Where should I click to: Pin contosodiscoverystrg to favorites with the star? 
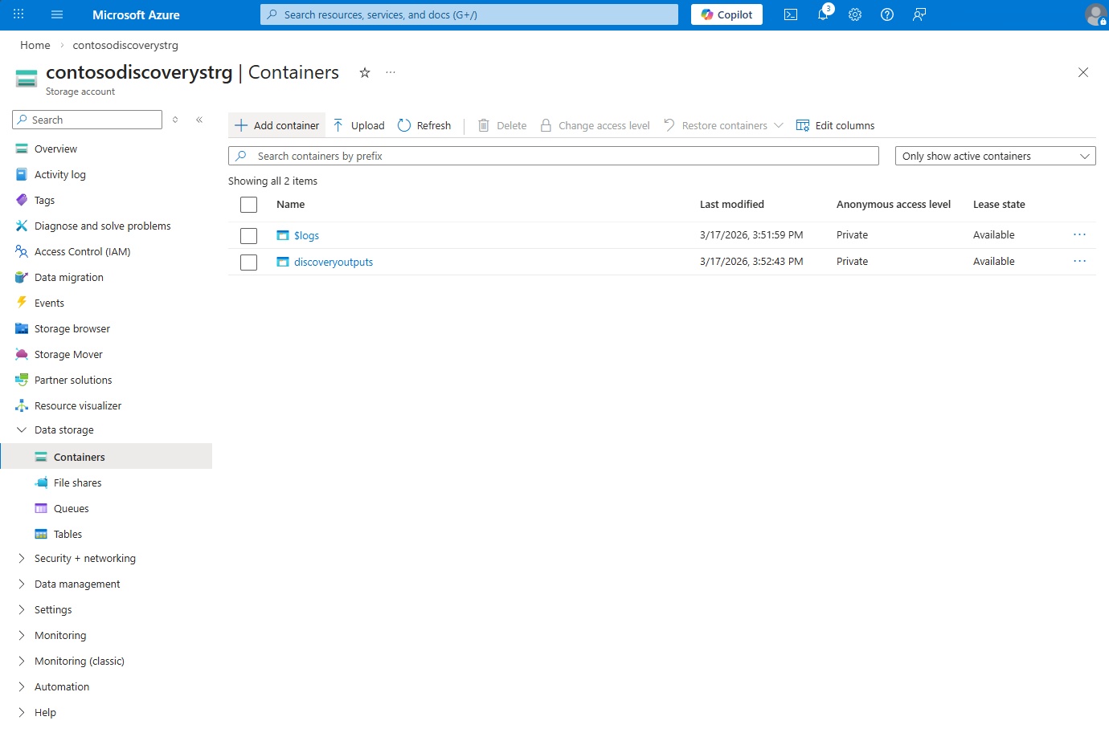pos(365,72)
